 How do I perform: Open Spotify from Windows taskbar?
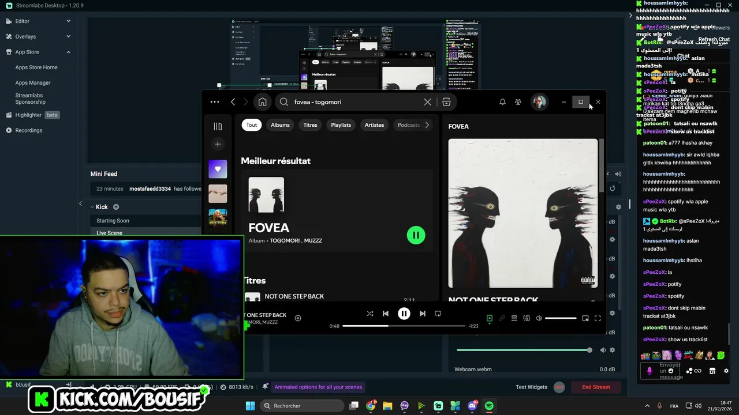coord(489,406)
